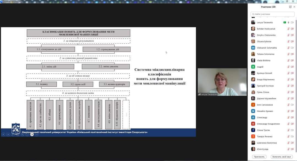This screenshot has width=297, height=161.
Task: Go to the previous slide arrow
Action: pos(3,134)
